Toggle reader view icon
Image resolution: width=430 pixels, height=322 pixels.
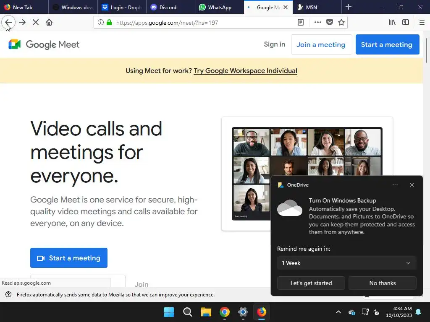(x=301, y=23)
